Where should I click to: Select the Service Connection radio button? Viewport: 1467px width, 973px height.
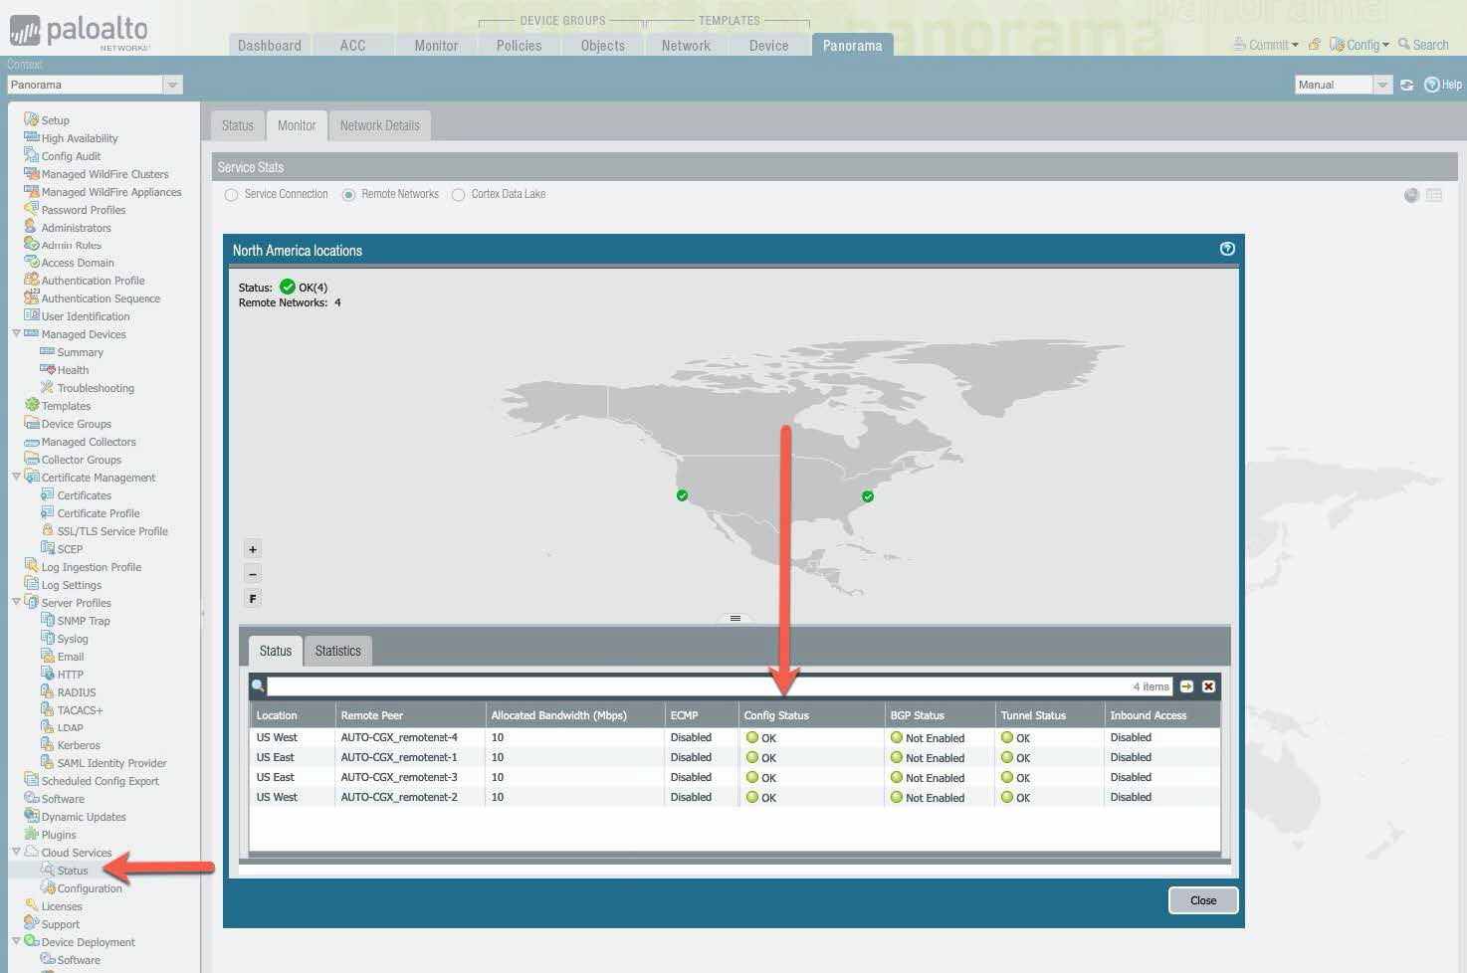[232, 195]
